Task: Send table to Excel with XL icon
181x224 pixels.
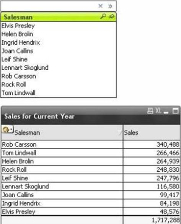Action: click(158, 111)
